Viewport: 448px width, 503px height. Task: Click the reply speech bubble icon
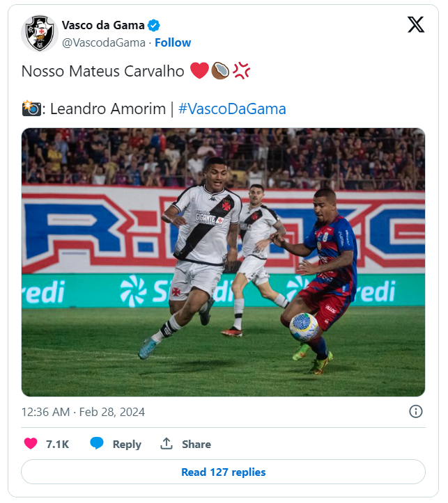click(x=97, y=444)
